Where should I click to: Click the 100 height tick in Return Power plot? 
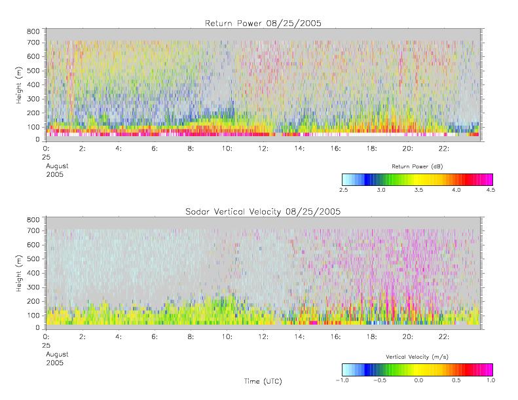pyautogui.click(x=33, y=127)
